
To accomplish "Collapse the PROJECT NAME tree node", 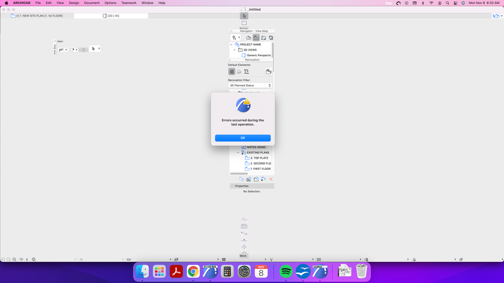I will (232, 45).
